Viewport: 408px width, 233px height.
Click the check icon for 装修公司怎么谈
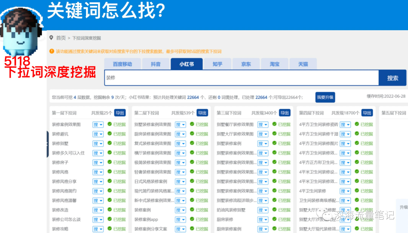[110, 219]
